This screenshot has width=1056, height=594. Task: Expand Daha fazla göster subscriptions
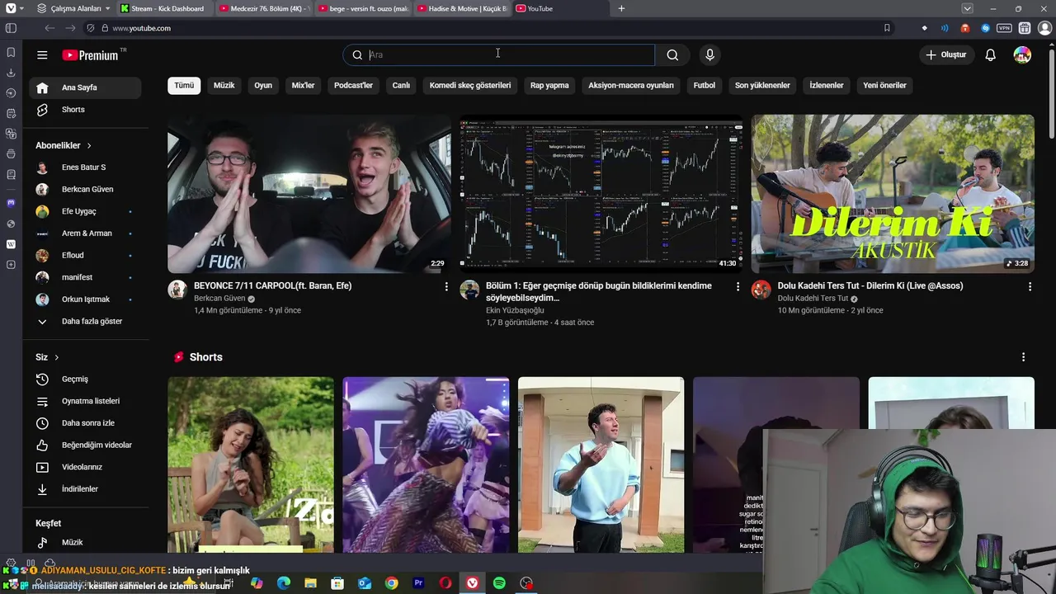coord(85,322)
